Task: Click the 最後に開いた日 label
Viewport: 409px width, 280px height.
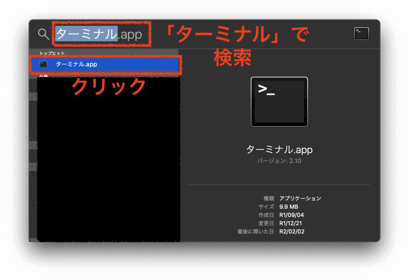Action: [x=256, y=231]
